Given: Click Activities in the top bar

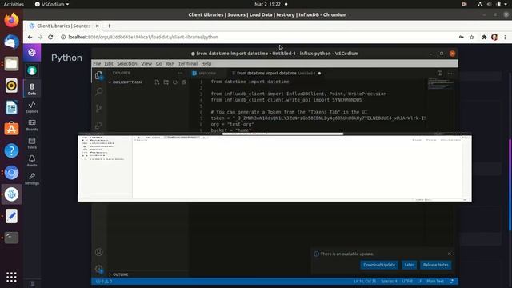Looking at the screenshot, I should (14, 4).
